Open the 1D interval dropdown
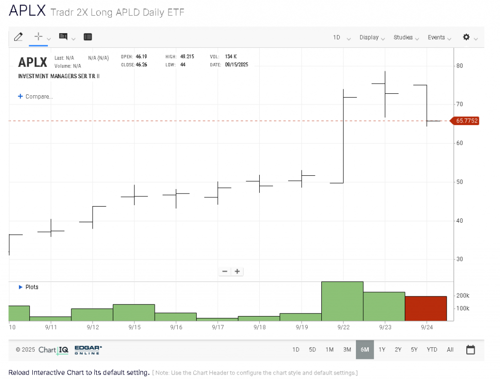The height and width of the screenshot is (380, 500). [x=341, y=38]
